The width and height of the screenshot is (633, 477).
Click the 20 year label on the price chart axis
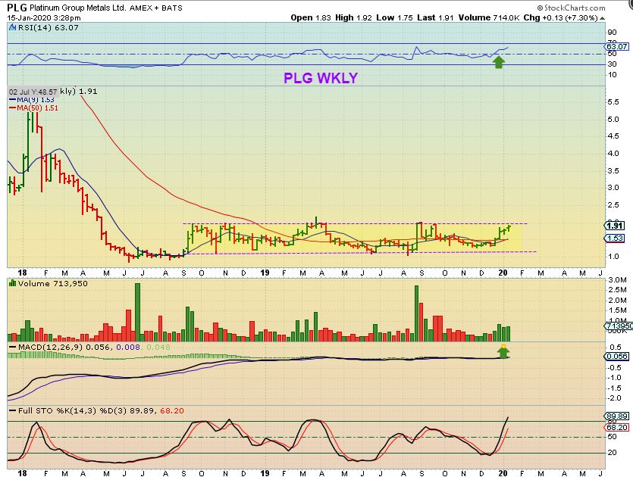503,273
